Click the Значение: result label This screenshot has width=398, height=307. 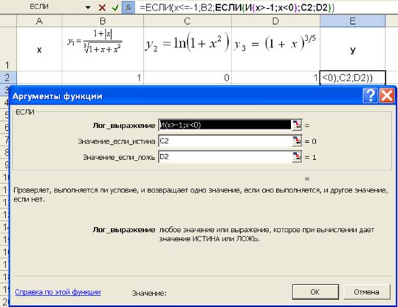tap(149, 294)
